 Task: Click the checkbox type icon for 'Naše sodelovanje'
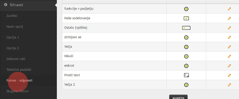coord(186,18)
